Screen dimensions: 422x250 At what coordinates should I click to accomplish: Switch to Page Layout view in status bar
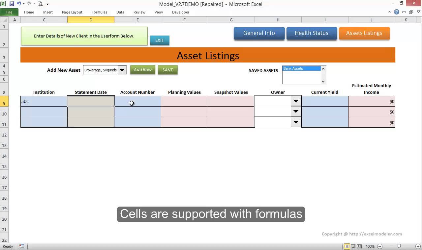[x=353, y=246]
